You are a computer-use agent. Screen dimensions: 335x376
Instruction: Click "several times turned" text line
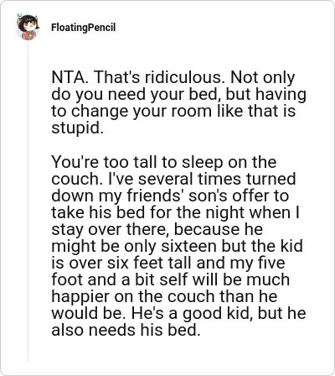tap(217, 179)
